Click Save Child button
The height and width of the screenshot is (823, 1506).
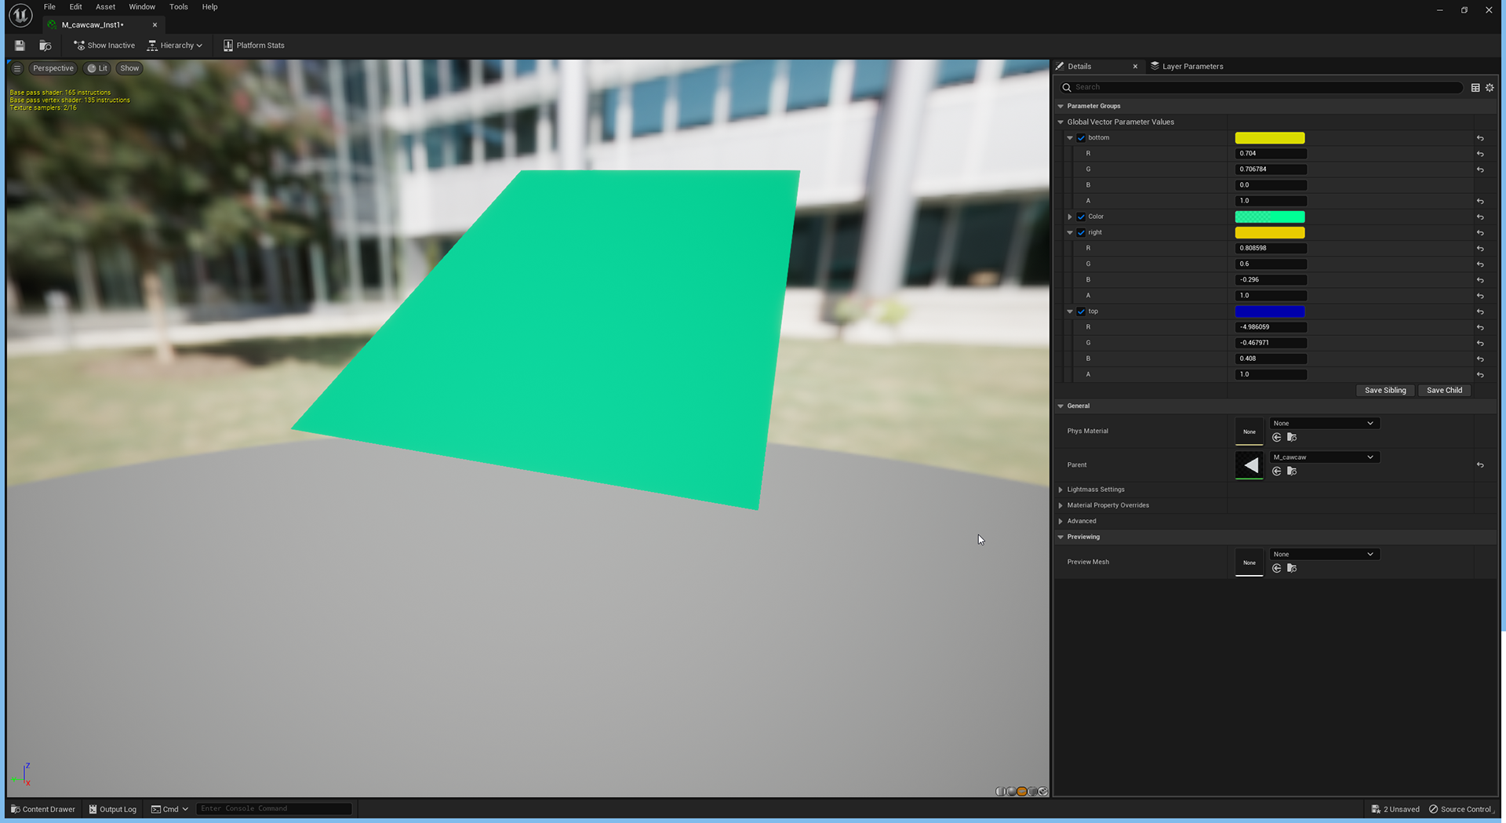1444,391
